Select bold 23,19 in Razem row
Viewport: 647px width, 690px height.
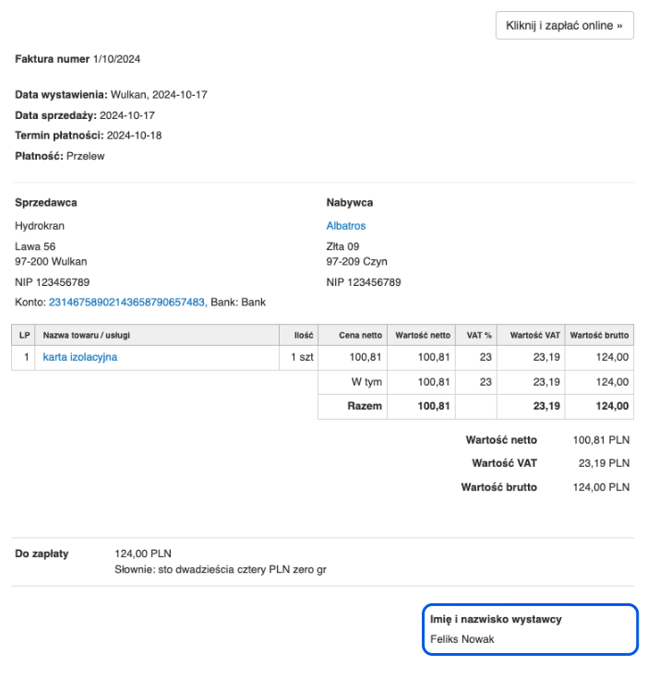coord(546,406)
